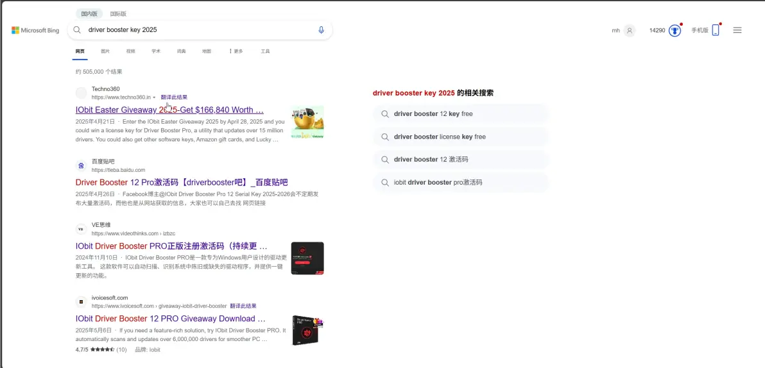Open the mobile phone icon next to 手机版

click(x=716, y=30)
